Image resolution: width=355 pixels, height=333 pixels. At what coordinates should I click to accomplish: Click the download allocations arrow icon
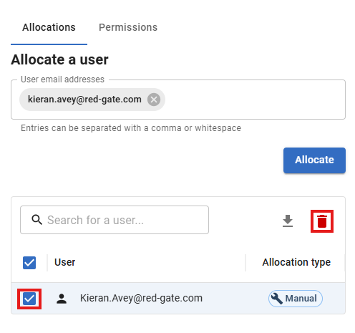(288, 221)
